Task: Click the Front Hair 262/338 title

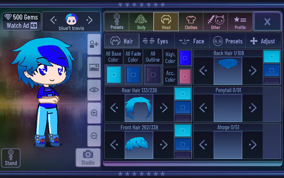Action: click(x=139, y=127)
